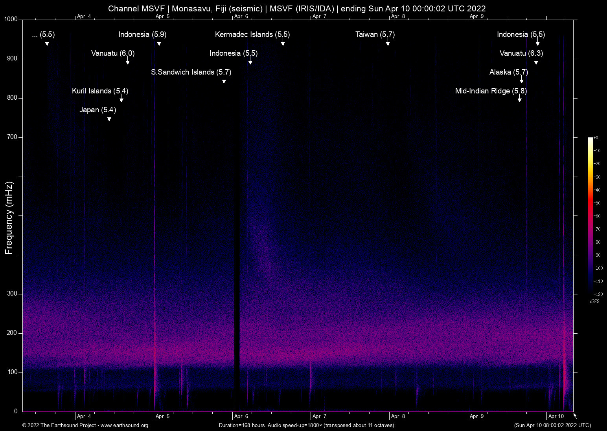607x431 pixels.
Task: Click Apr 6 on the bottom time axis
Action: 241,416
